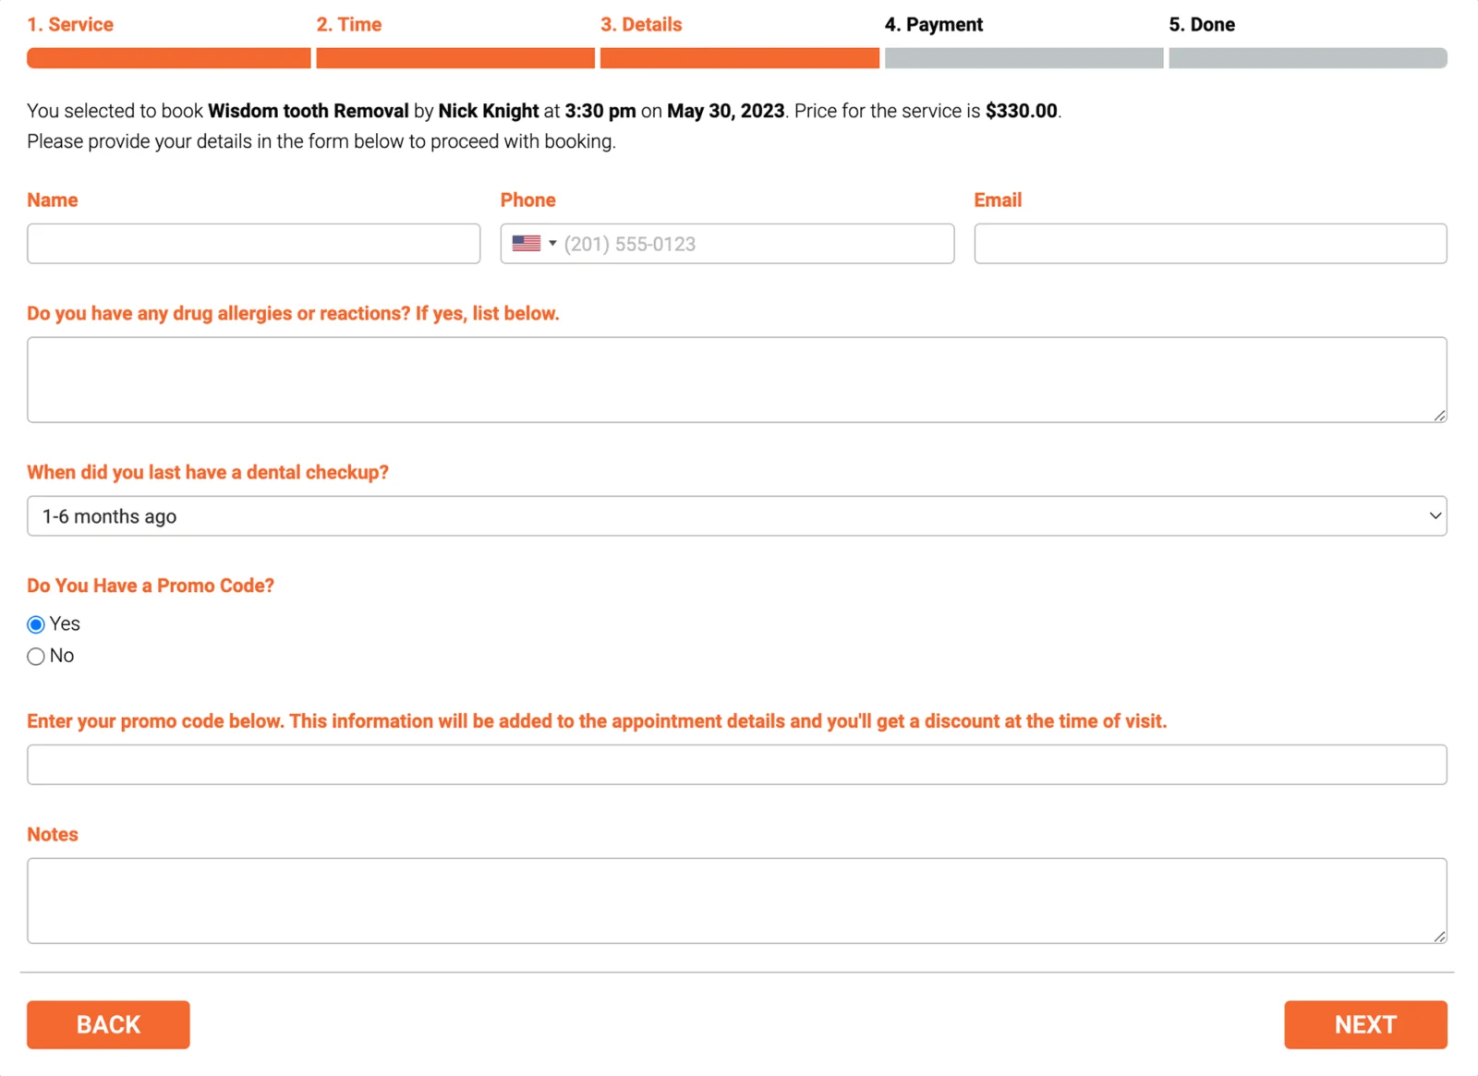Image resolution: width=1478 pixels, height=1076 pixels.
Task: Click the "May 30, 2023" date text
Action: [x=726, y=111]
